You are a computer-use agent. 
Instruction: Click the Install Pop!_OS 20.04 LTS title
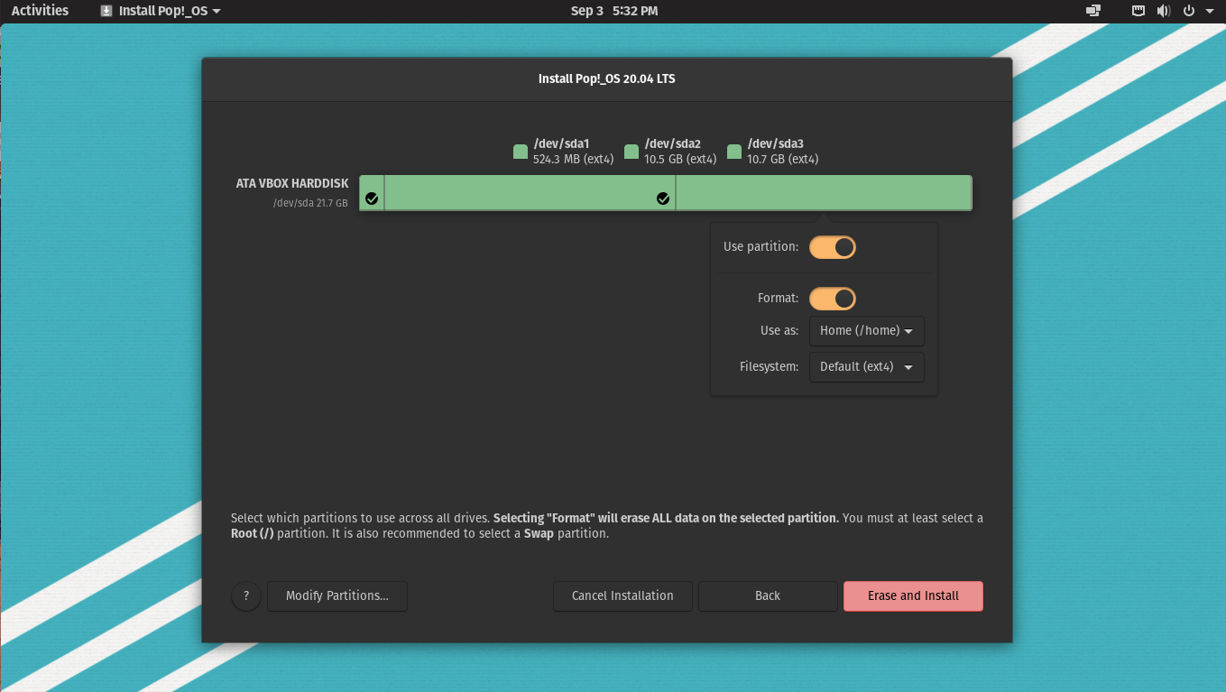click(x=606, y=78)
